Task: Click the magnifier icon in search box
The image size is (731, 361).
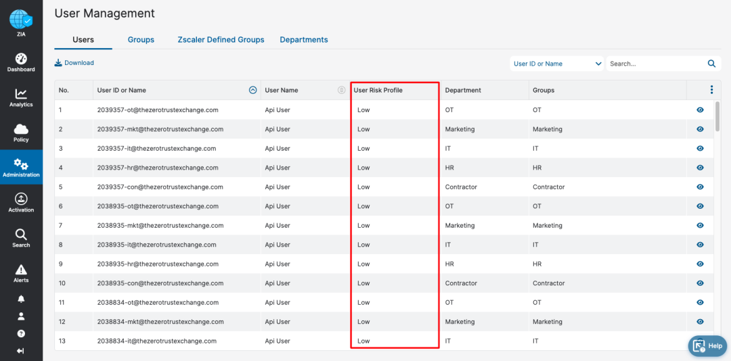Action: click(x=711, y=64)
